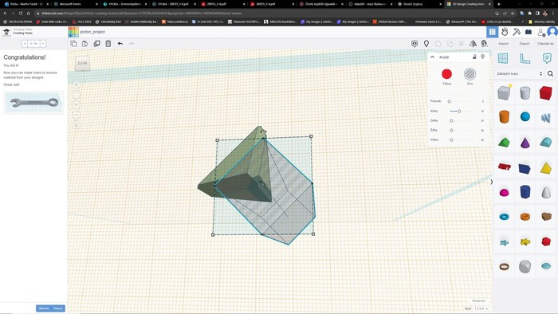Set shape to solid red color (Těleso)
Image resolution: width=558 pixels, height=314 pixels.
pos(446,74)
